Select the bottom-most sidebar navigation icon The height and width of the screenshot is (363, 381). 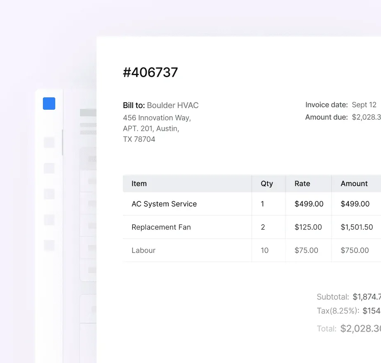(x=49, y=246)
